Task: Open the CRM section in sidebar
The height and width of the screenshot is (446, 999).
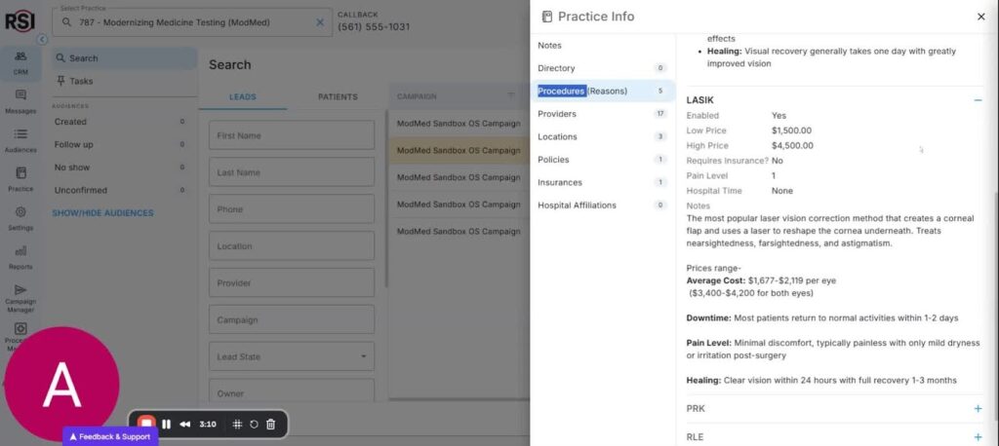Action: [x=20, y=61]
